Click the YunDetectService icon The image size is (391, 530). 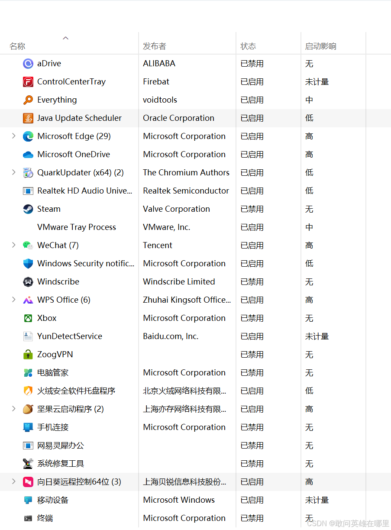(28, 336)
